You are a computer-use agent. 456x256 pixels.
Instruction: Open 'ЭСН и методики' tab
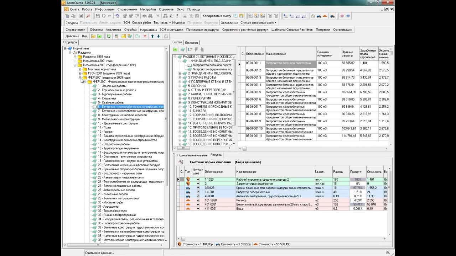coord(171,30)
